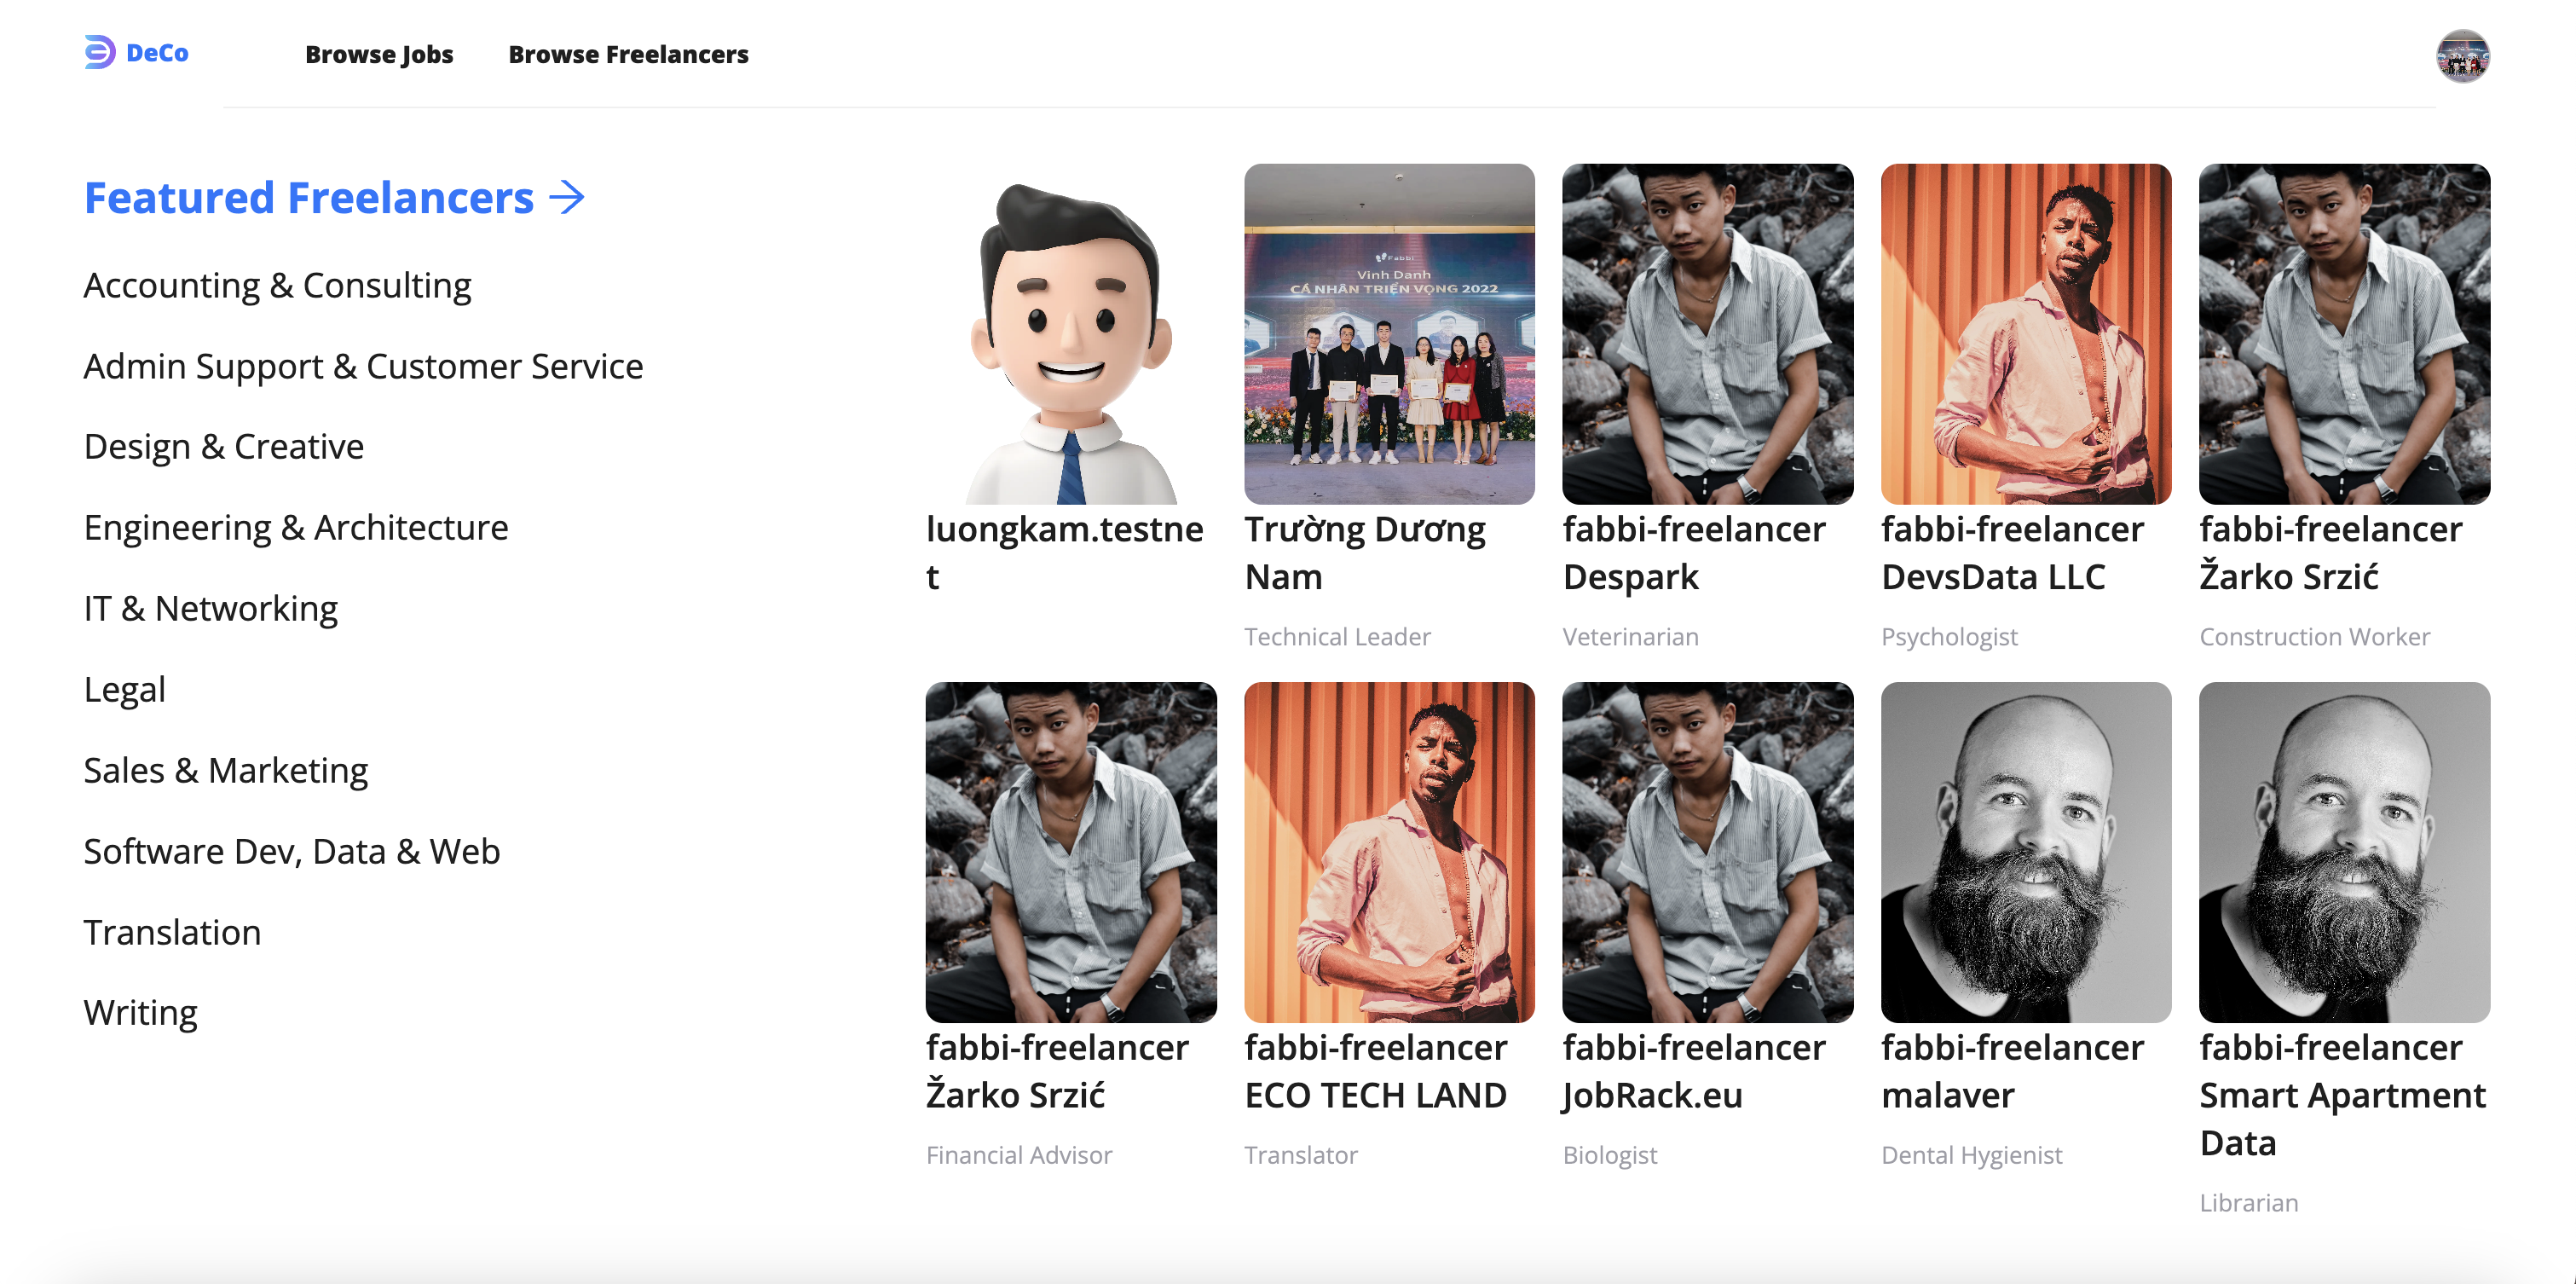Open Smart Apartment Data Librarian portrait
2576x1284 pixels.
coord(2343,852)
